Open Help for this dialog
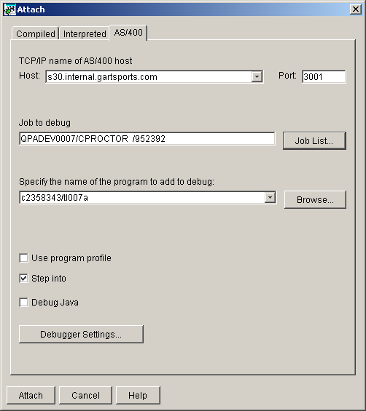The height and width of the screenshot is (411, 366). pyautogui.click(x=138, y=395)
